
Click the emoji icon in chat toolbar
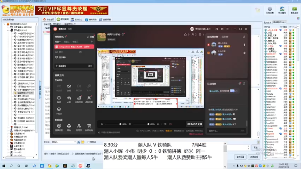point(82,142)
